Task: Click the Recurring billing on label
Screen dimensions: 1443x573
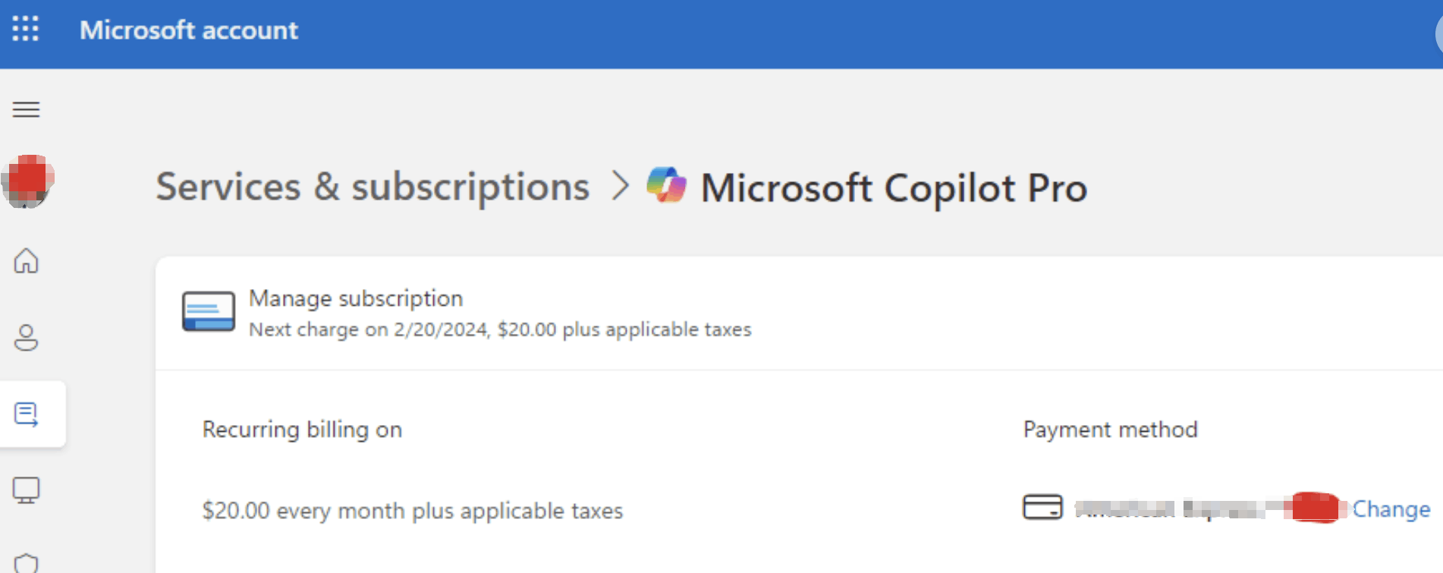Action: [x=302, y=430]
